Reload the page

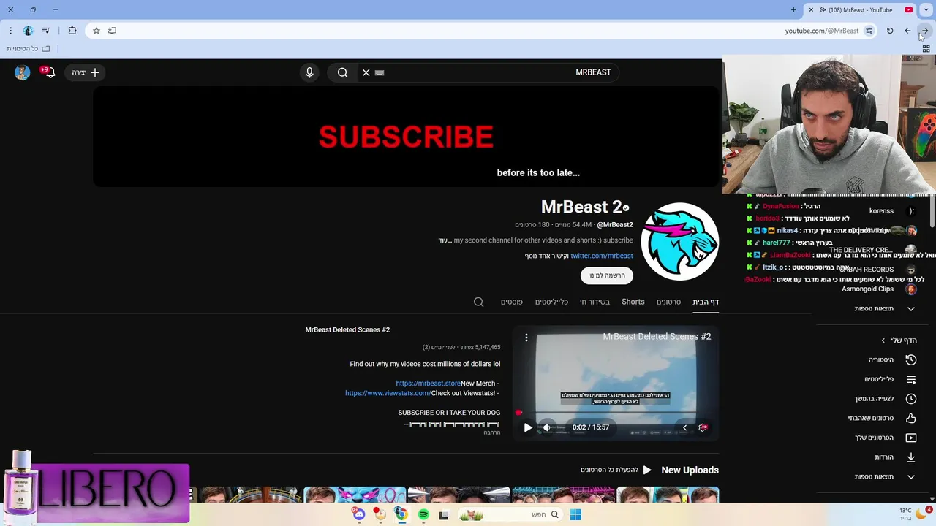[x=890, y=31]
